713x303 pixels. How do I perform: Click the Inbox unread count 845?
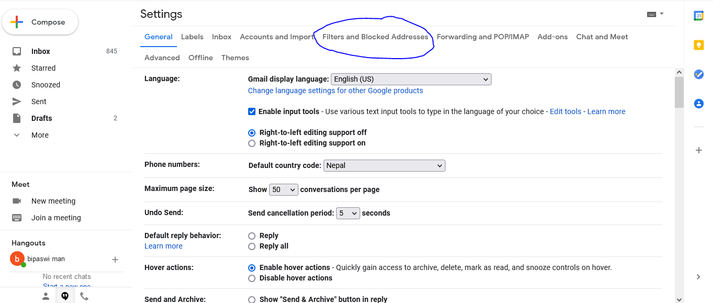(112, 51)
